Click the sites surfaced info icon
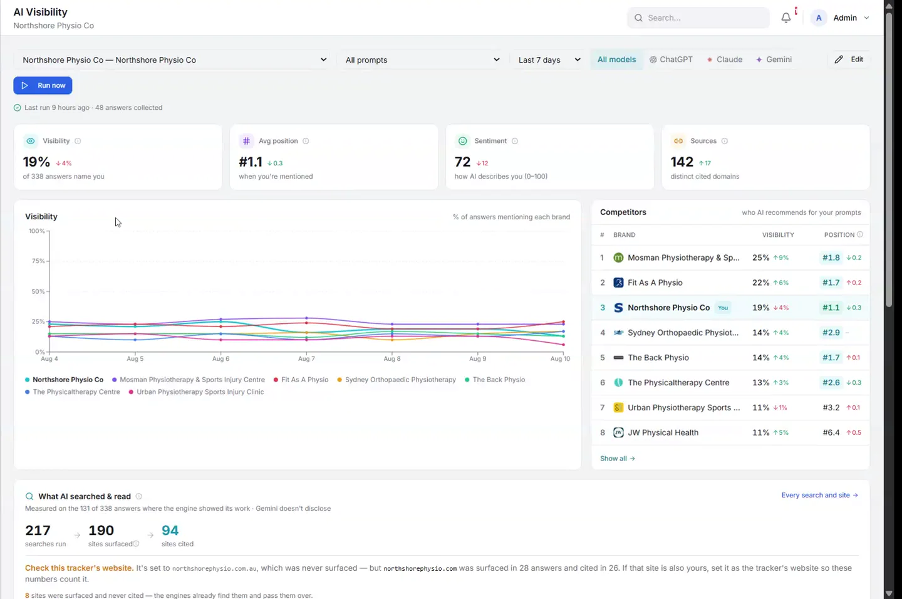 pyautogui.click(x=136, y=544)
